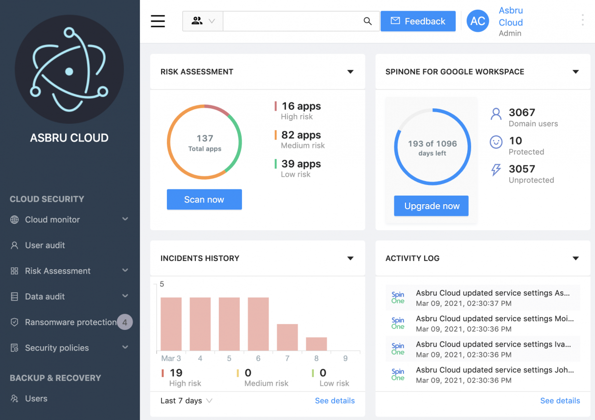Open the vertical three-dot menu

(582, 20)
